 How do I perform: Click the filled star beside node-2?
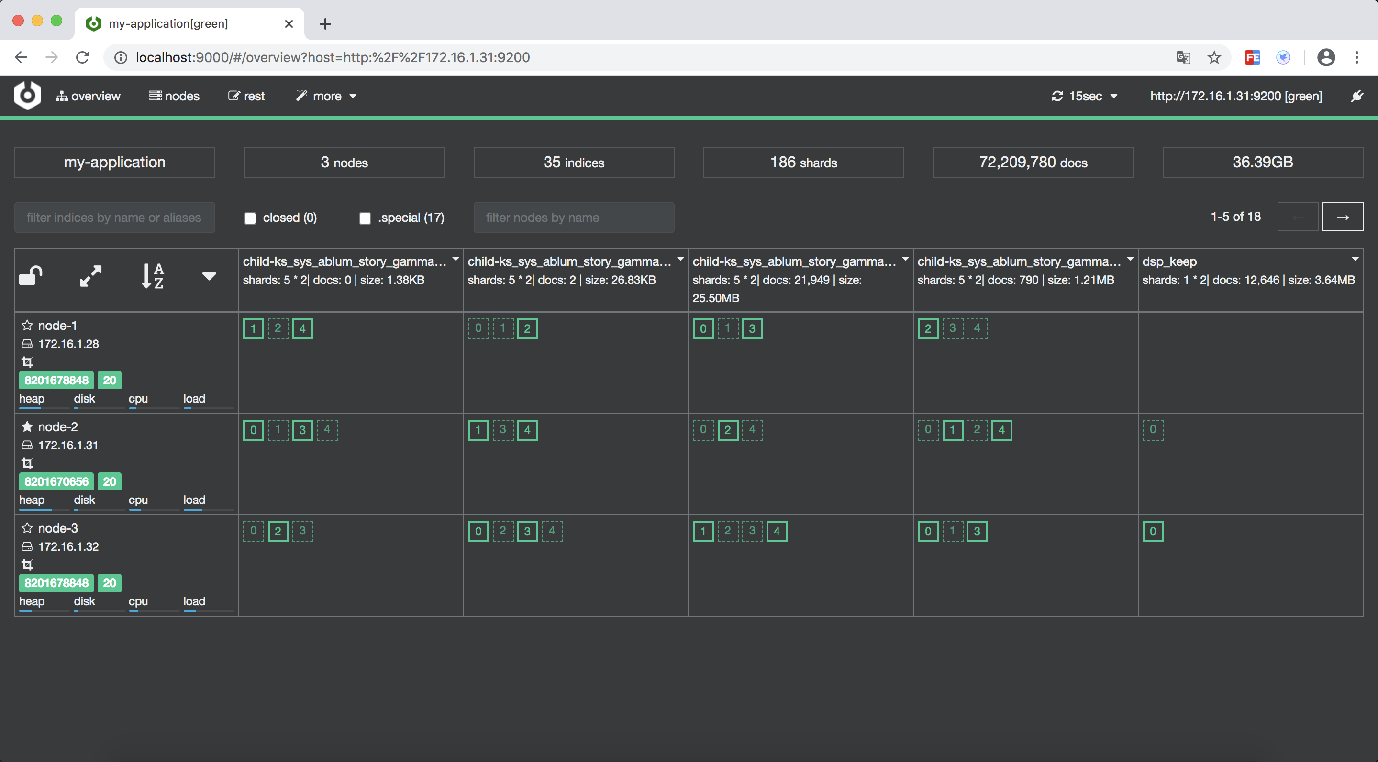pyautogui.click(x=27, y=426)
